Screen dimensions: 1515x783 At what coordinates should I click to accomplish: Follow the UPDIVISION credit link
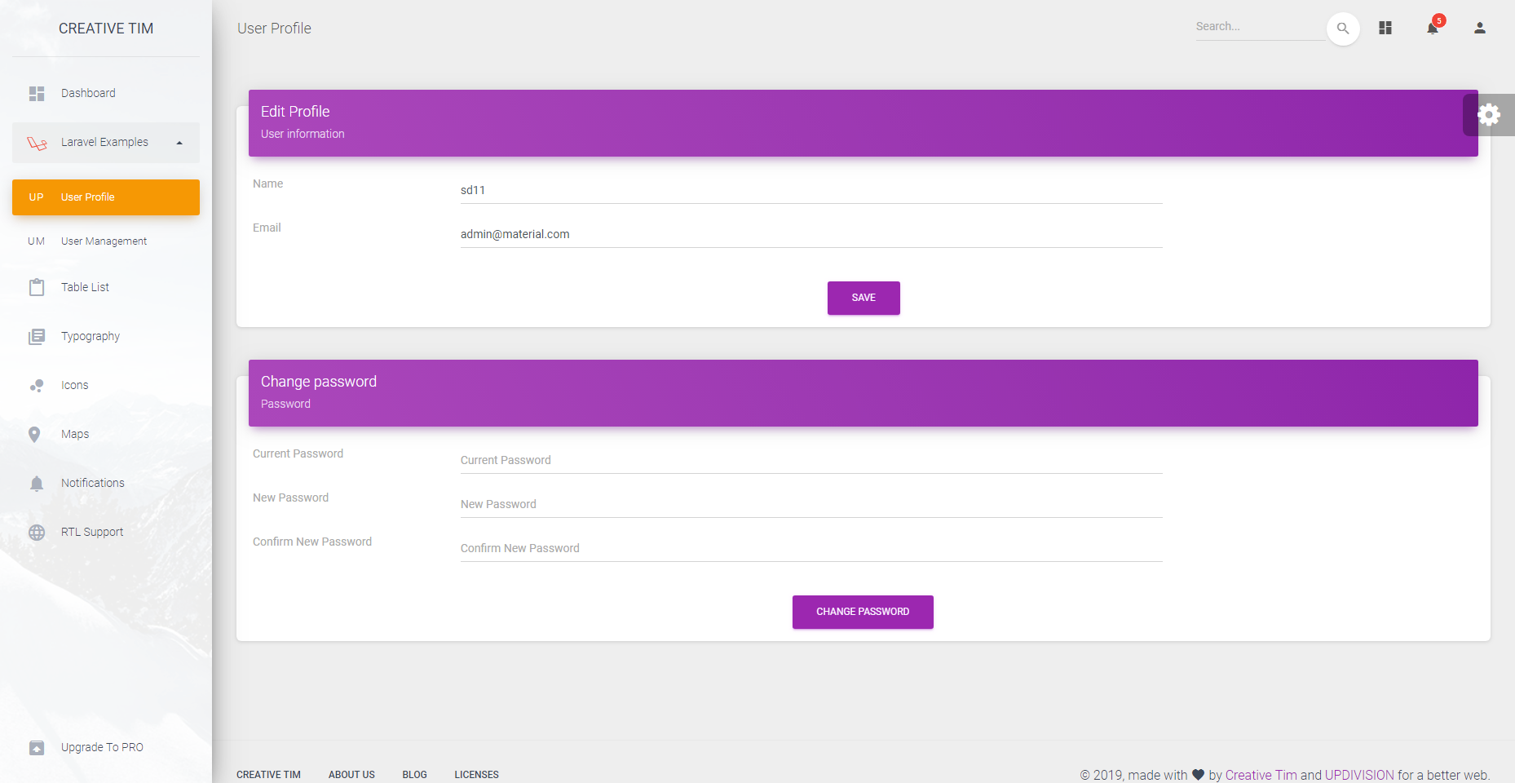point(1359,775)
